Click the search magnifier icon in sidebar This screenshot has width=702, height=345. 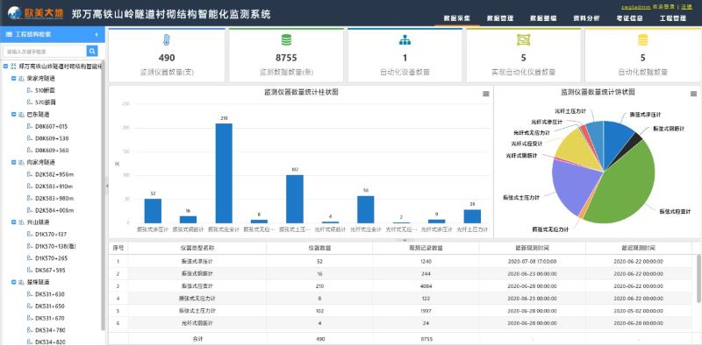92,51
